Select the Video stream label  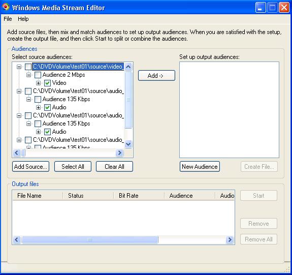[x=59, y=83]
